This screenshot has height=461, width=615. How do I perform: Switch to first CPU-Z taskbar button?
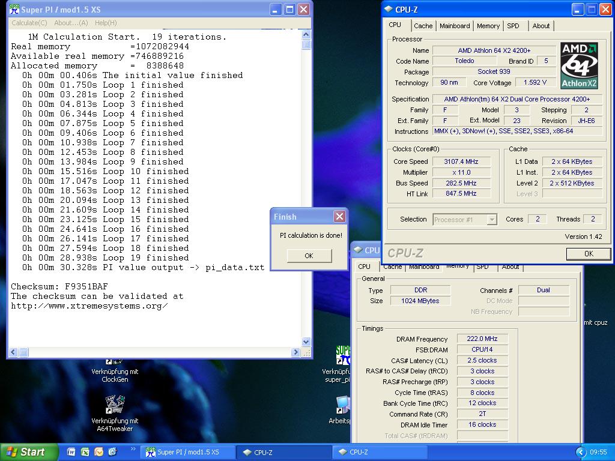click(x=284, y=452)
